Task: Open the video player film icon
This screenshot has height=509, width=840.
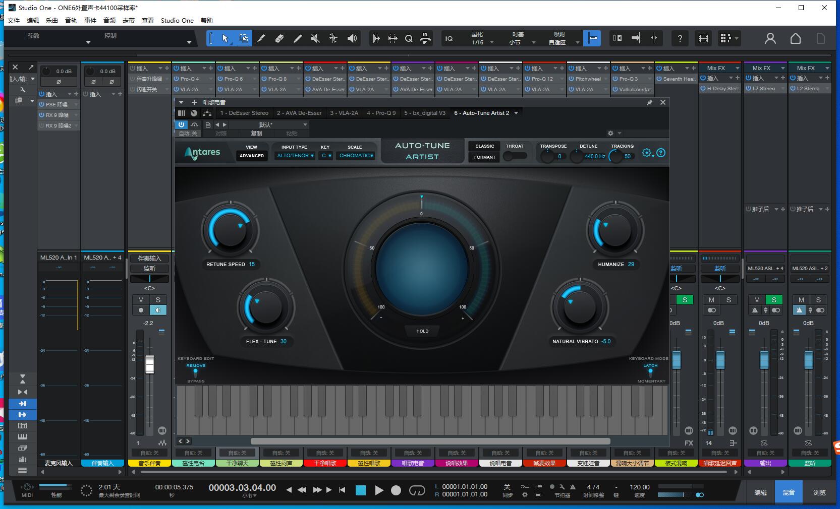Action: [x=703, y=38]
